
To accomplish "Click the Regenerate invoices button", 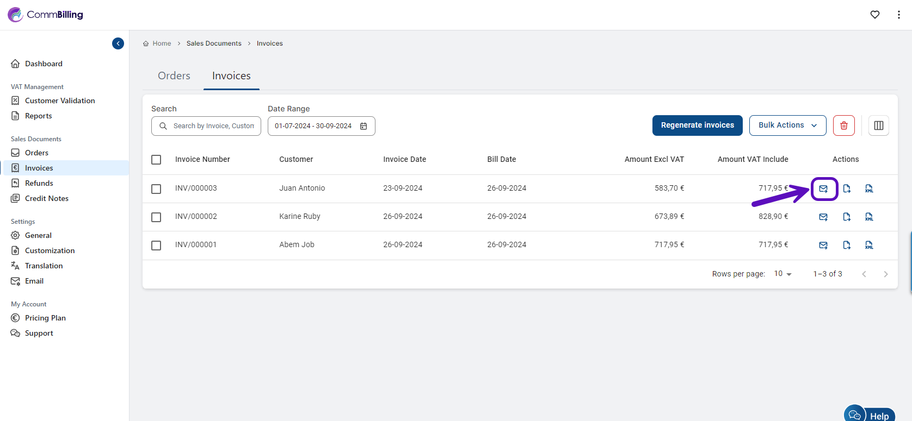I will [697, 125].
